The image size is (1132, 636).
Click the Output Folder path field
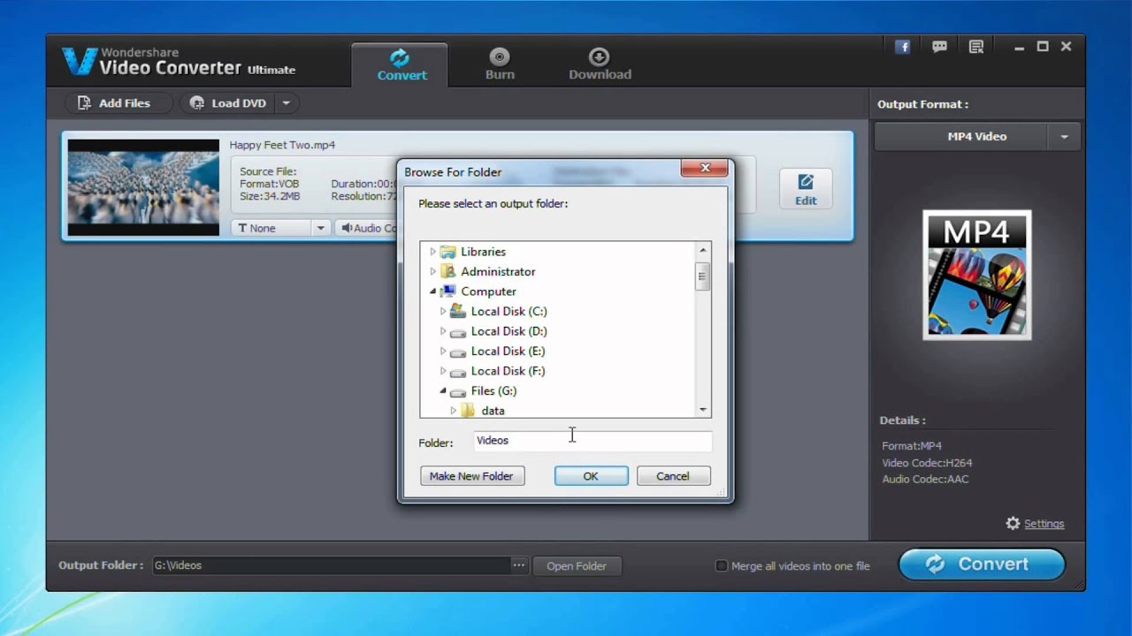(x=331, y=565)
